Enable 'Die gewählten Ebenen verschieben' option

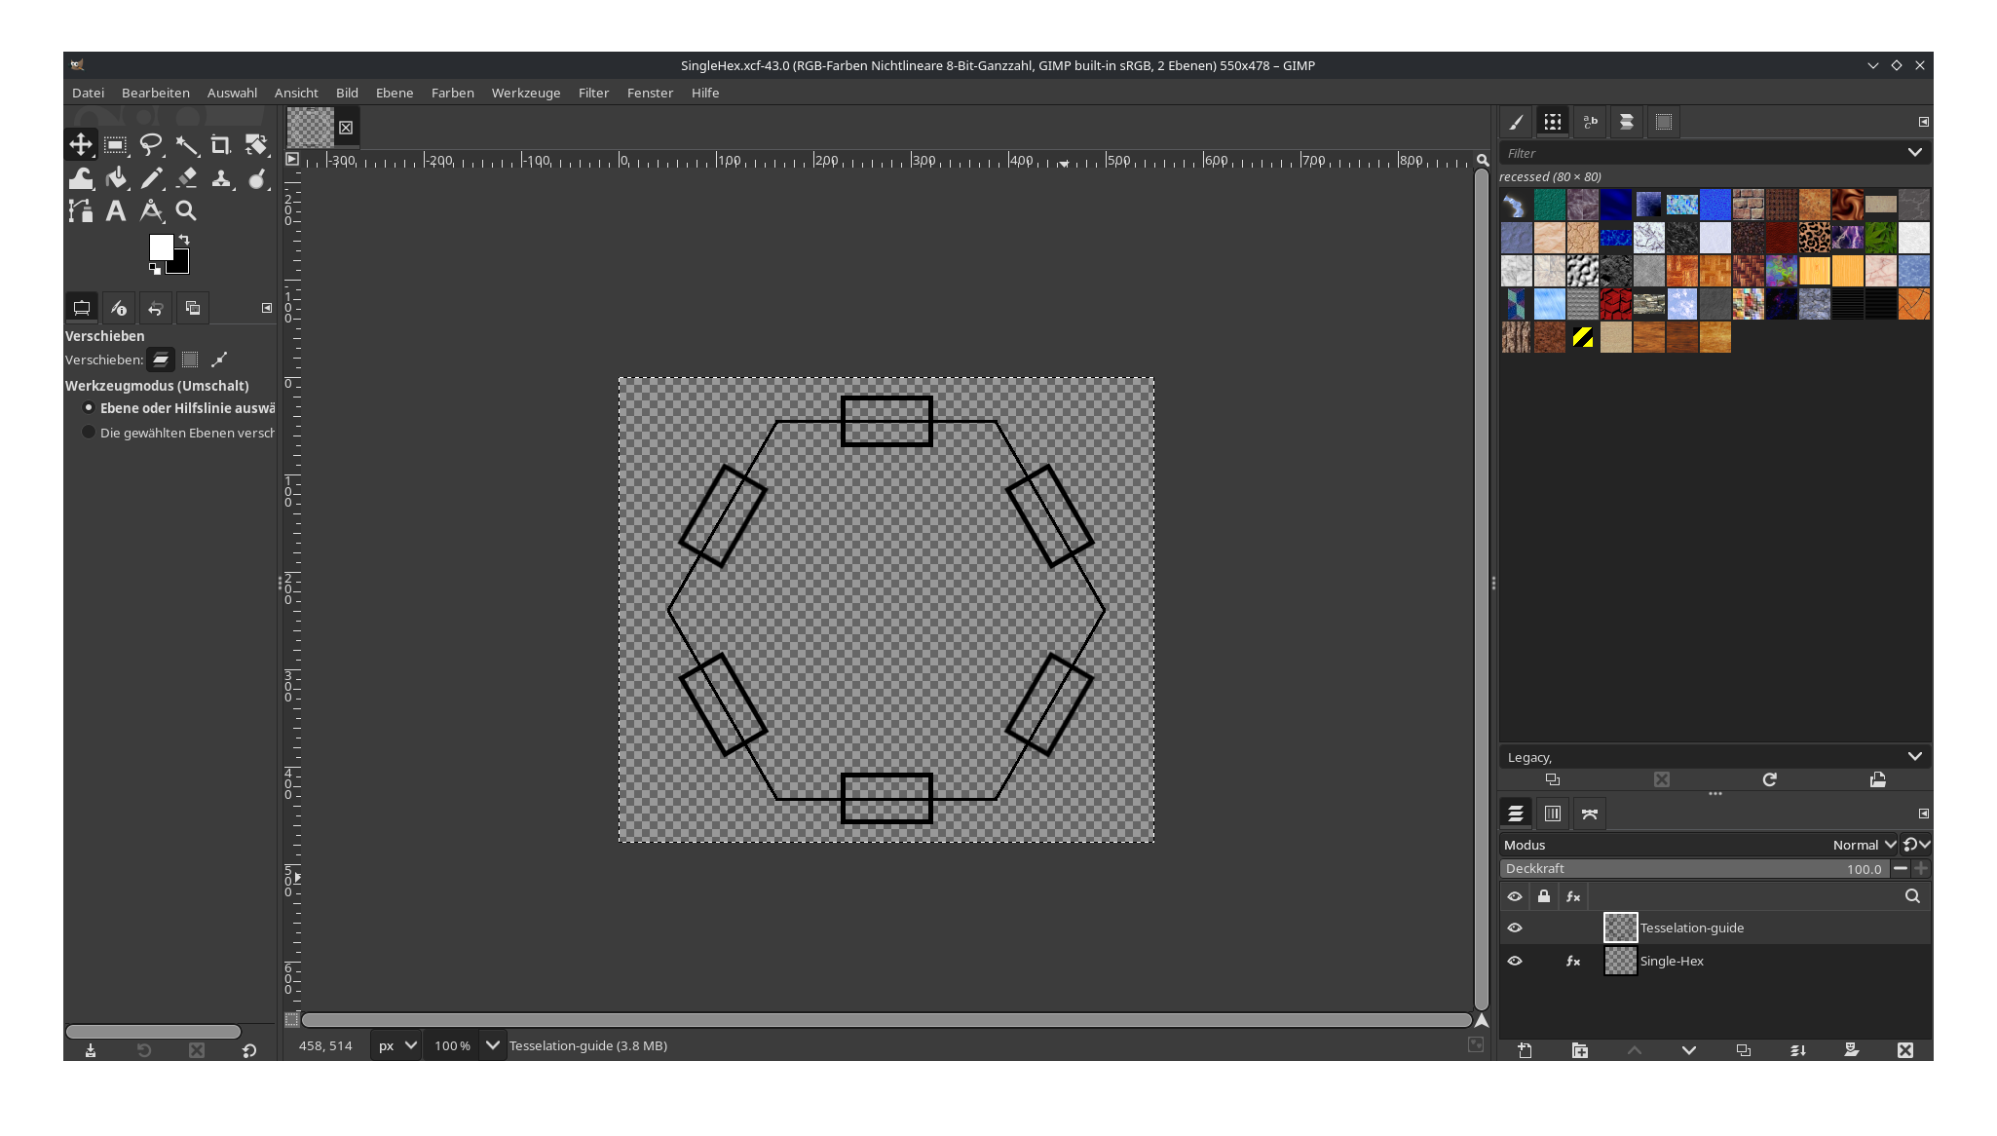[89, 432]
